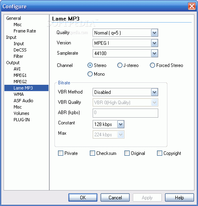Click the Samplerate label

(x=68, y=53)
